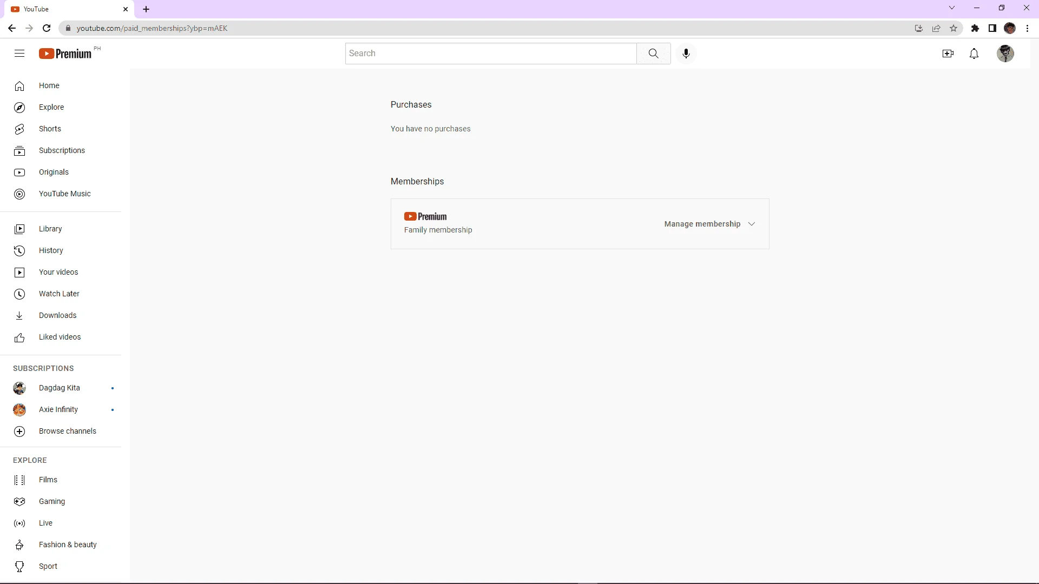This screenshot has height=584, width=1039.
Task: Open Fashion & beauty category
Action: (61, 545)
